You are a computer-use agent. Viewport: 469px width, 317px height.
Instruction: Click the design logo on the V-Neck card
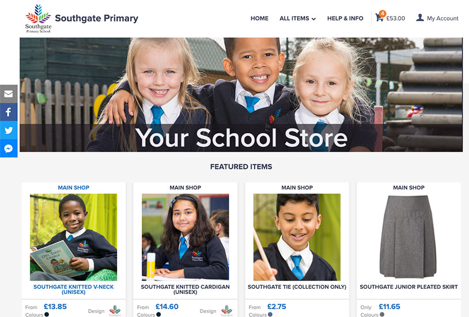coord(115,311)
